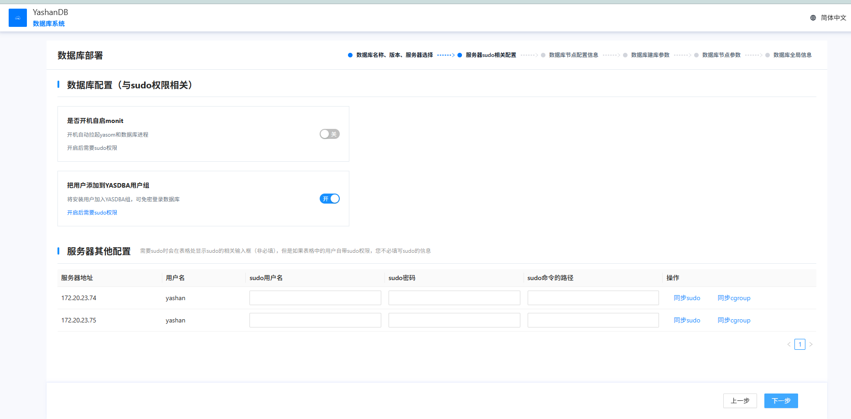Click the 下一步 button

pyautogui.click(x=781, y=401)
